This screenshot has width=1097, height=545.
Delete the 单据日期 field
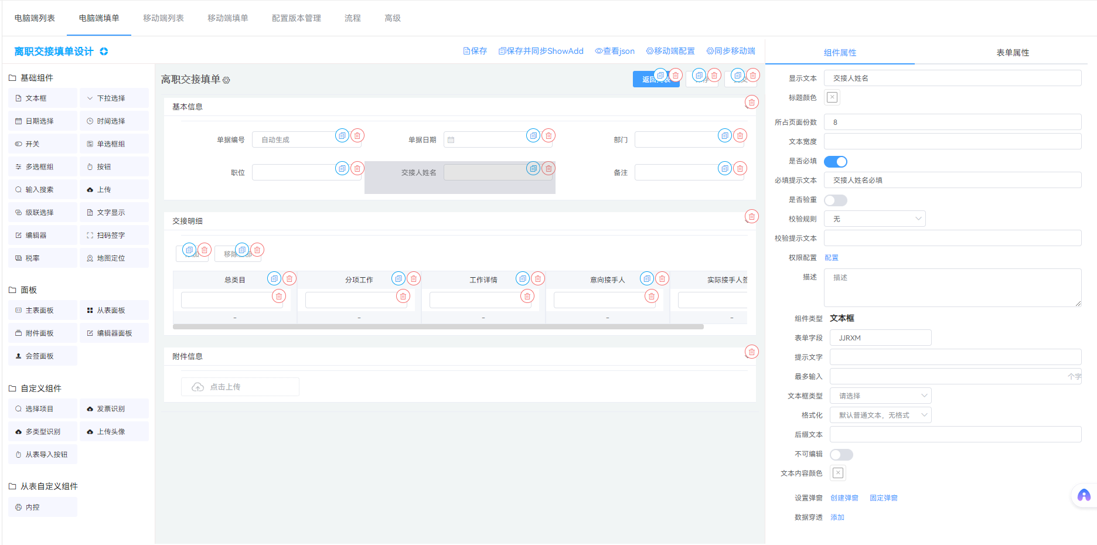tap(548, 135)
